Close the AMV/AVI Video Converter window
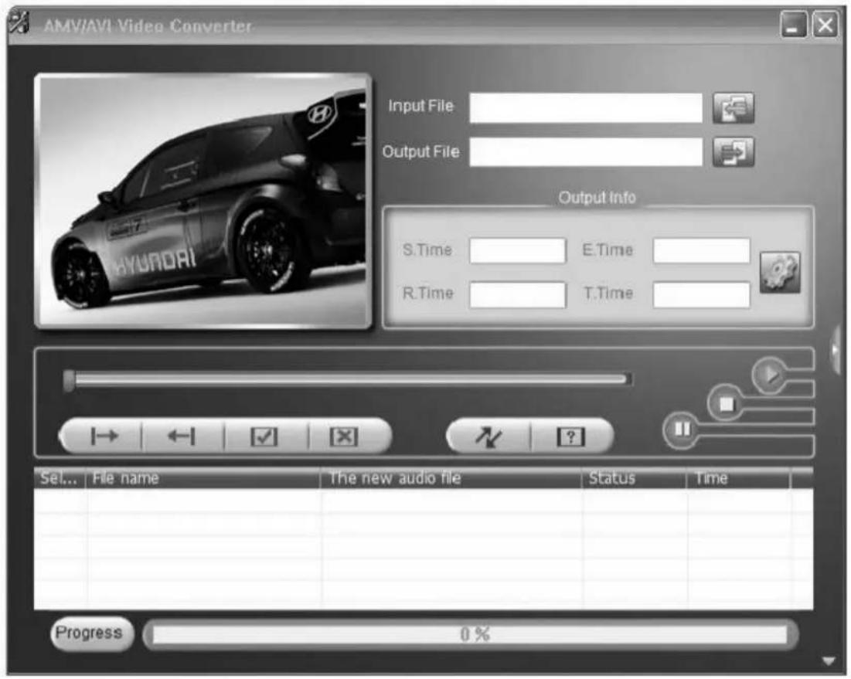 pos(825,25)
